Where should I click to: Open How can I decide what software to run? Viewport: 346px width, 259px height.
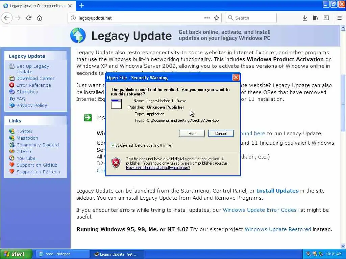(158, 168)
